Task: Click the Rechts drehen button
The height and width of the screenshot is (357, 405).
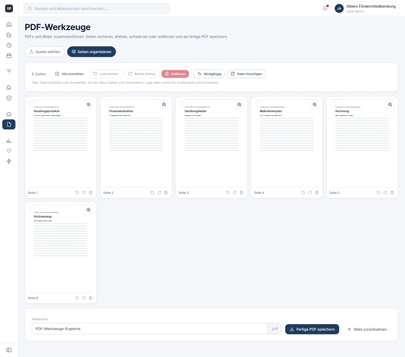Action: [x=142, y=74]
